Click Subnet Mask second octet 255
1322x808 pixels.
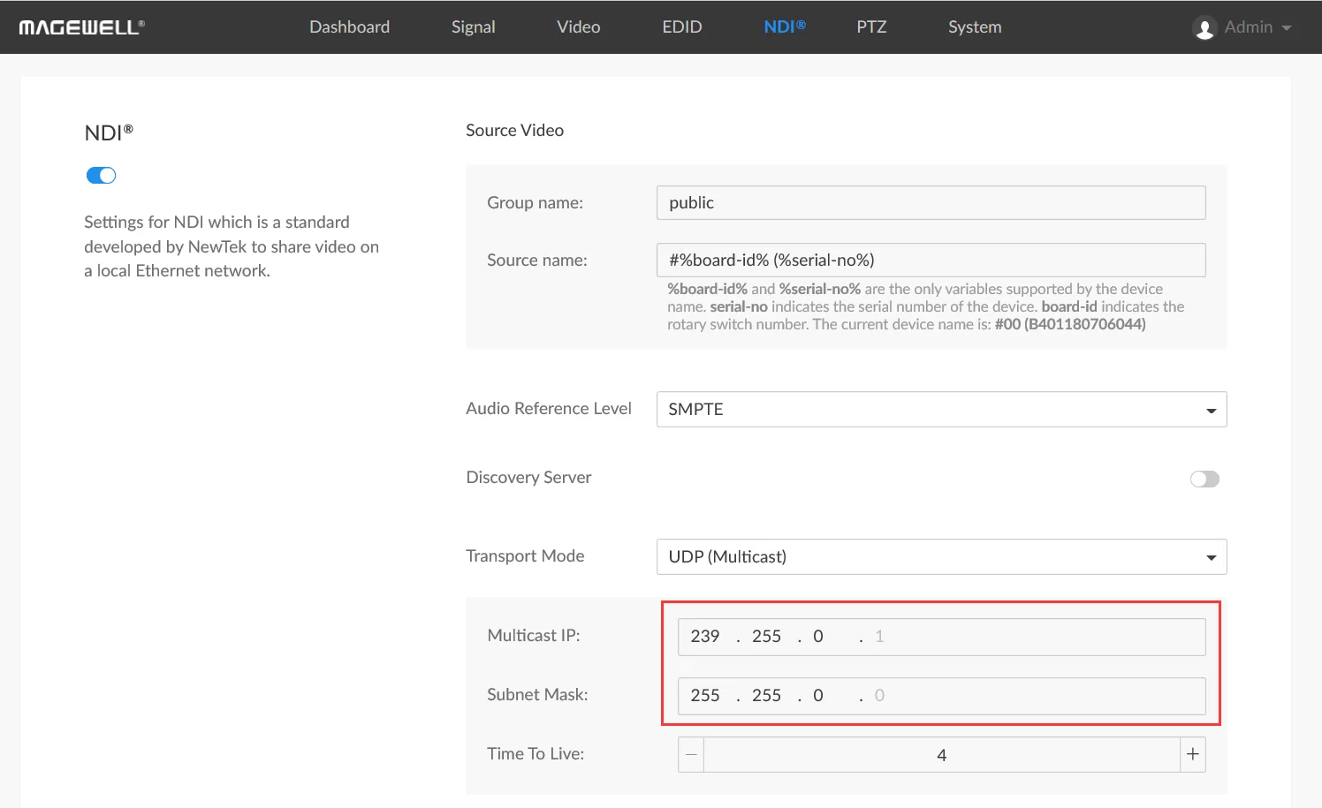(766, 696)
